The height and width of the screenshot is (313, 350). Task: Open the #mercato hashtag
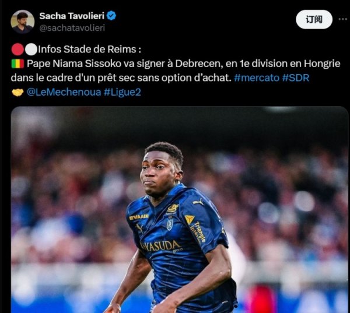tap(257, 78)
